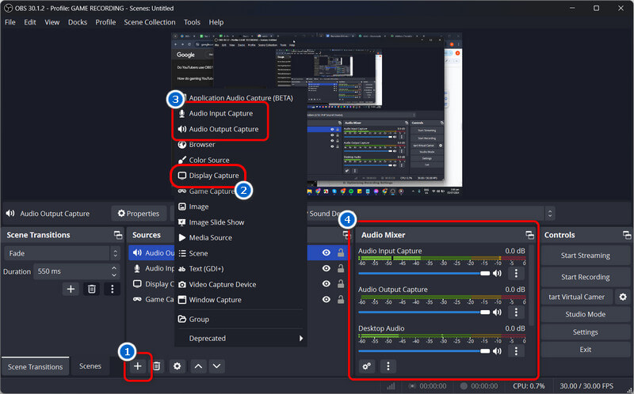634x394 pixels.
Task: Adjust Audio Output Capture volume slider
Action: coord(424,312)
